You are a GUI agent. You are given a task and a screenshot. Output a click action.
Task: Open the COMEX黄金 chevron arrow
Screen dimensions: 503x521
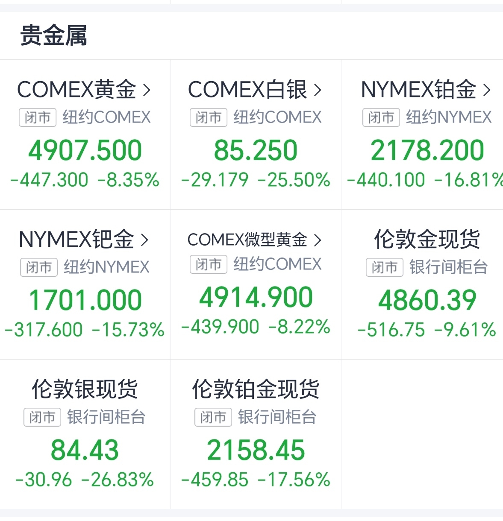(x=147, y=90)
